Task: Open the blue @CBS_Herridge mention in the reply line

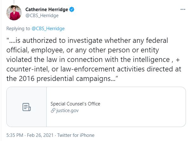Action: pyautogui.click(x=48, y=29)
